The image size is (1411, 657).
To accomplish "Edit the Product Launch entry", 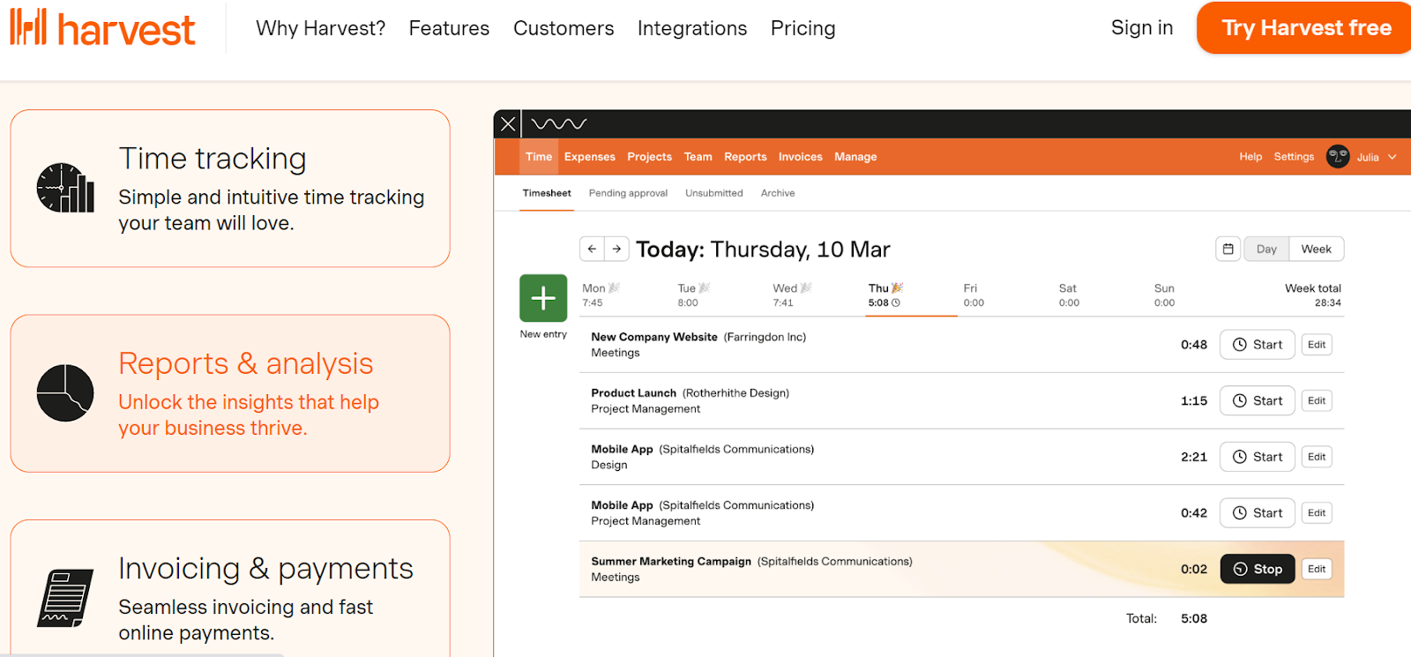I will (1317, 400).
